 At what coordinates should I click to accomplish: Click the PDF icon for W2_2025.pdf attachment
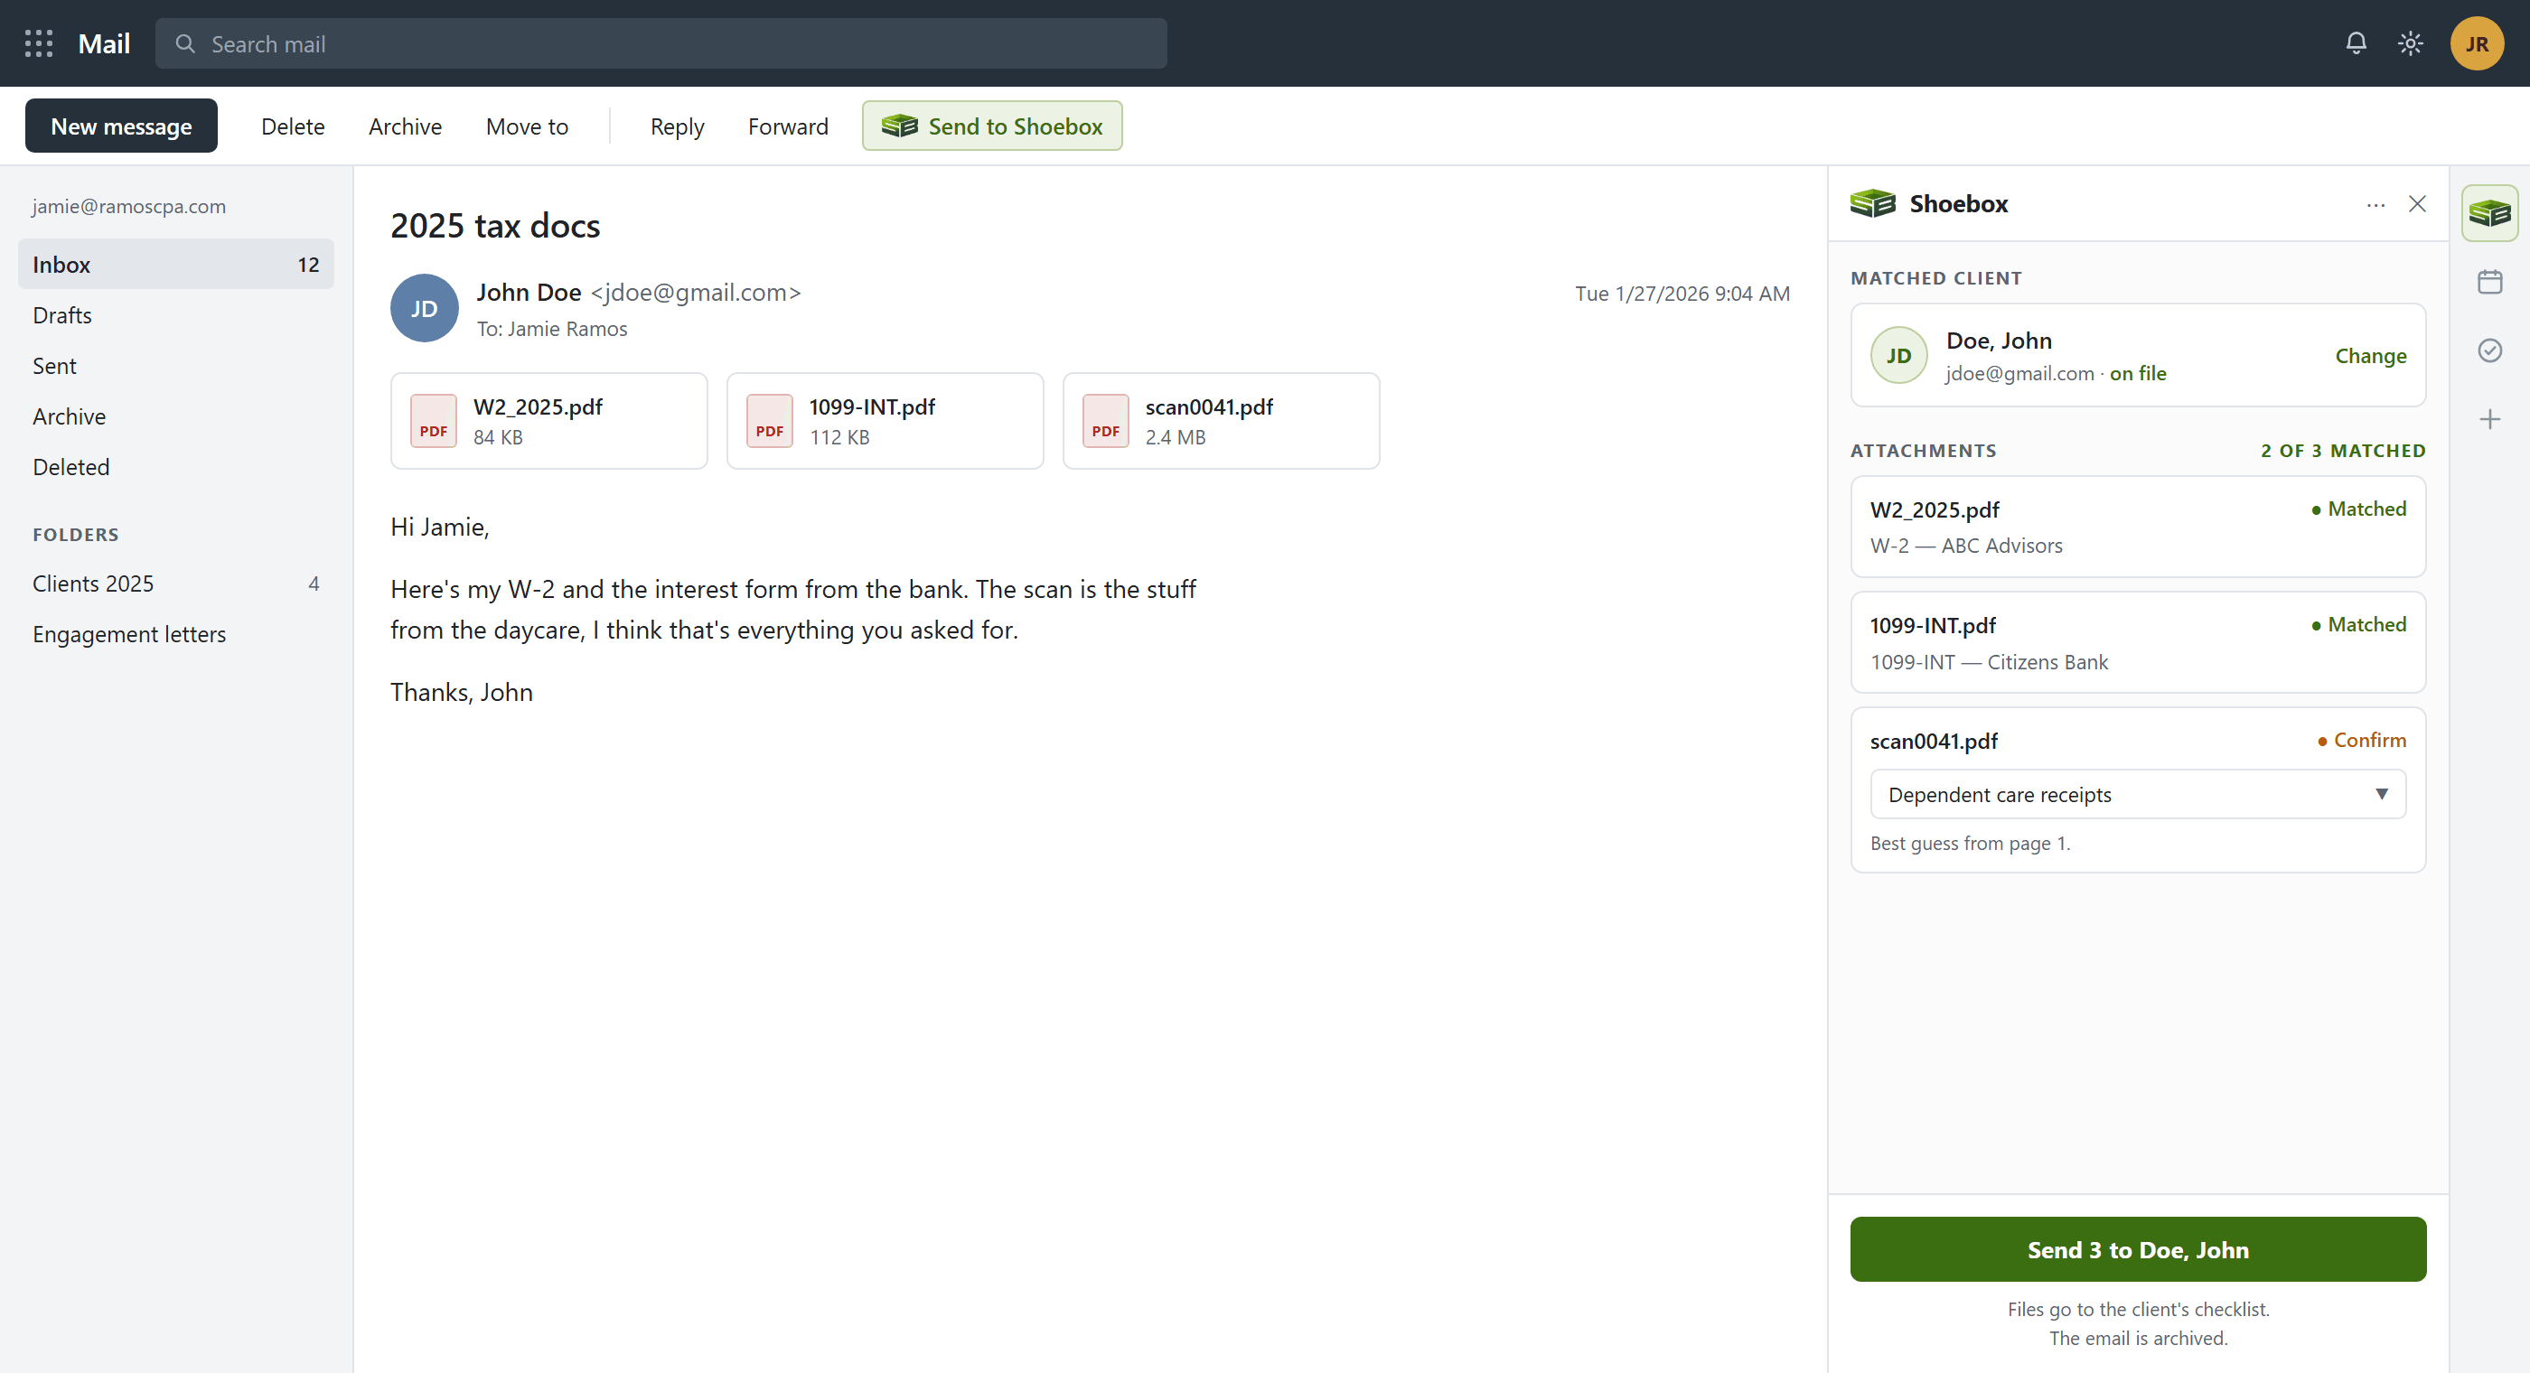pos(433,420)
